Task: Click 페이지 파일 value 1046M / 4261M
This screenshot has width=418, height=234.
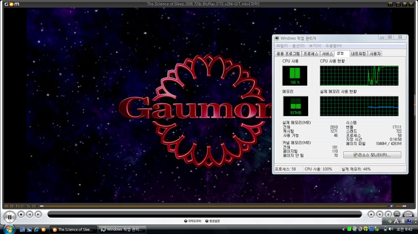Action: click(389, 144)
